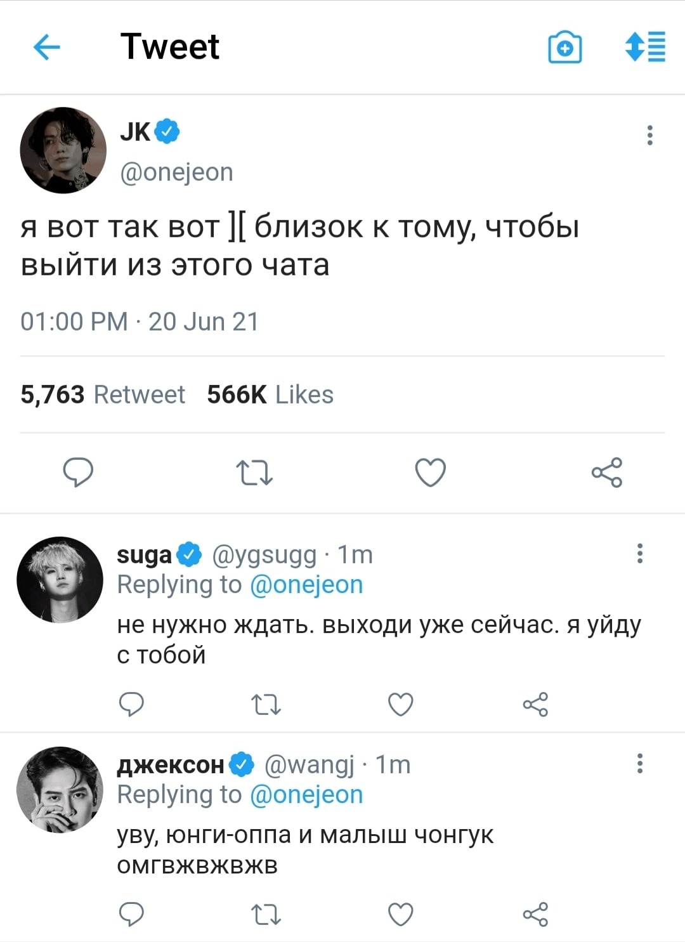Like suga's reply

pyautogui.click(x=401, y=704)
